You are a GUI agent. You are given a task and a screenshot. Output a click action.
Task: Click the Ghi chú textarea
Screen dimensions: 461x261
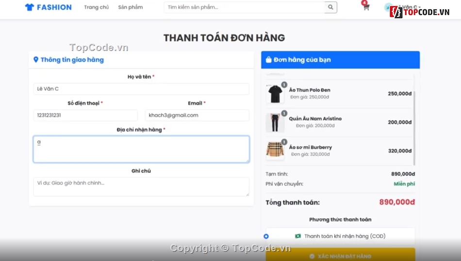pyautogui.click(x=141, y=187)
